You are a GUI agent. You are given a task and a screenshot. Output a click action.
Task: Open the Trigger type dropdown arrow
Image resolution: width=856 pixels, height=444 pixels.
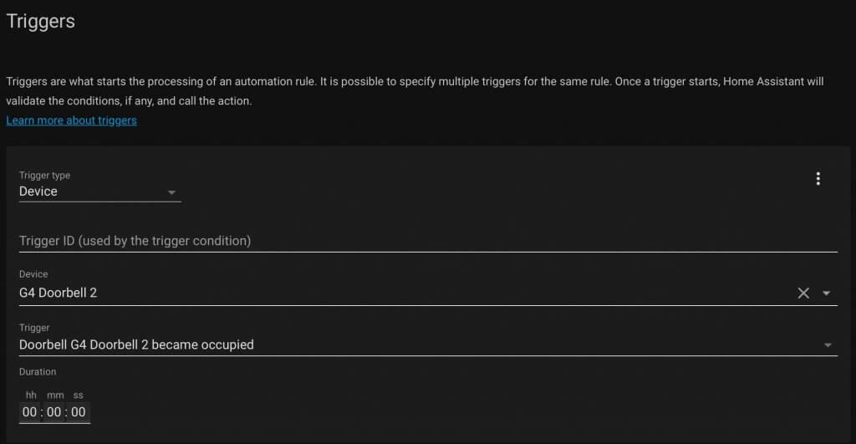[171, 192]
